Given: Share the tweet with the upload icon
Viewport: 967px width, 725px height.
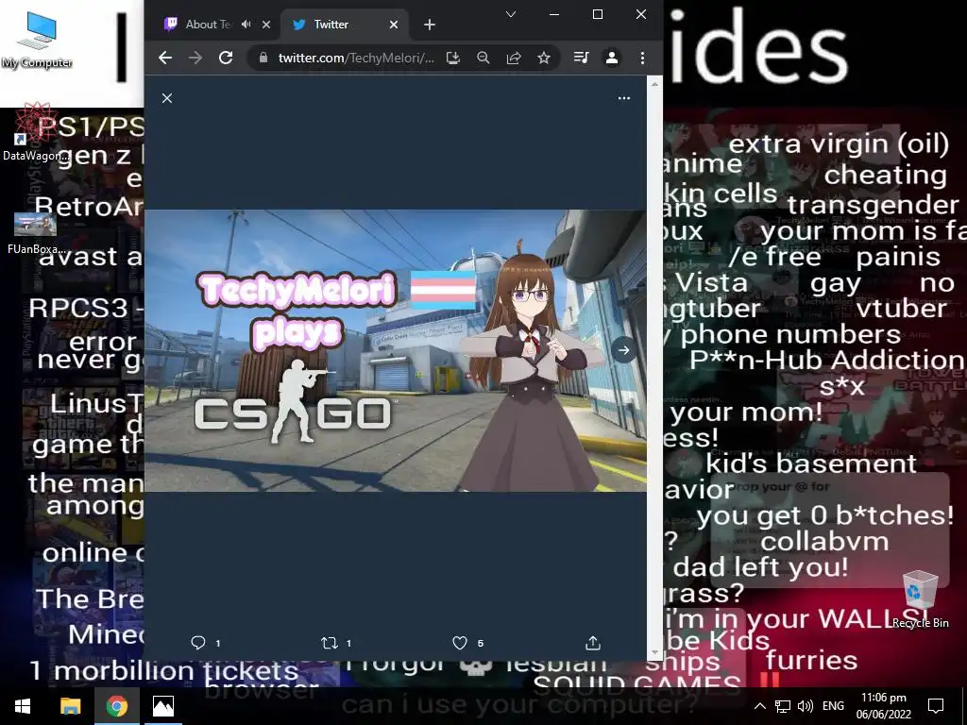Looking at the screenshot, I should pyautogui.click(x=593, y=643).
